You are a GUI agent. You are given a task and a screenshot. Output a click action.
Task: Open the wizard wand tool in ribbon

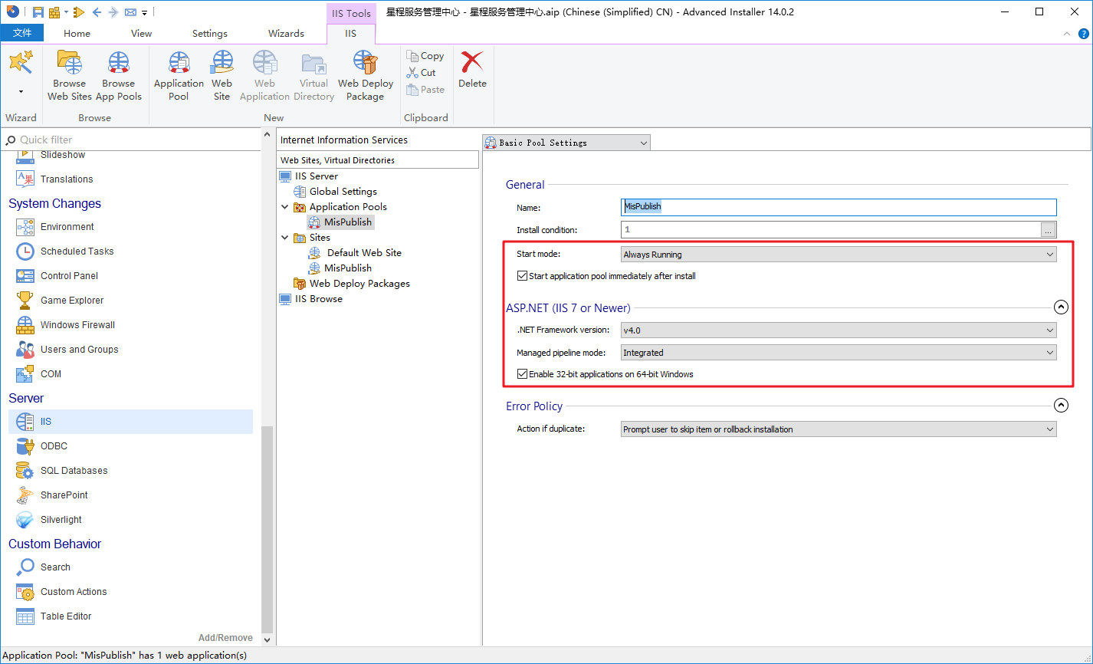coord(21,63)
